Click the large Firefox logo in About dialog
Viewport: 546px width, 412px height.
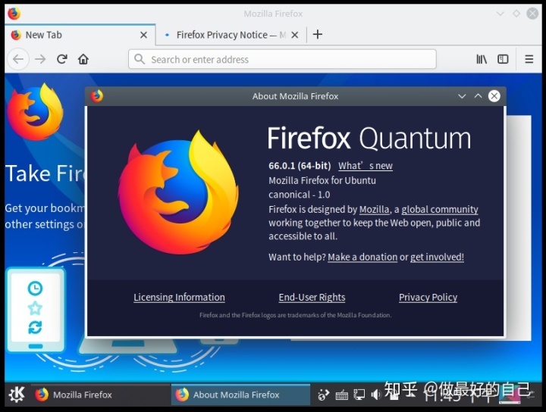[178, 192]
